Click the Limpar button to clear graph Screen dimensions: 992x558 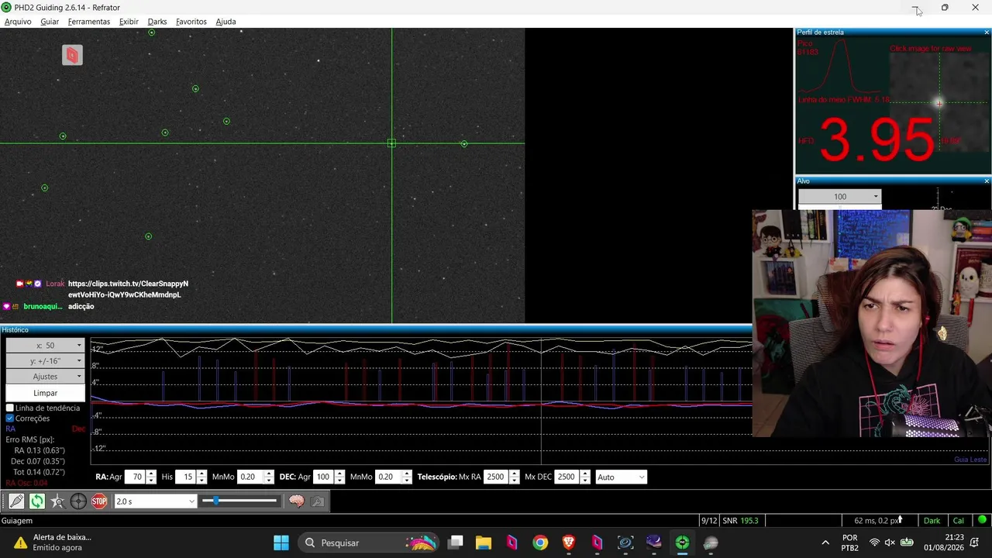[45, 393]
